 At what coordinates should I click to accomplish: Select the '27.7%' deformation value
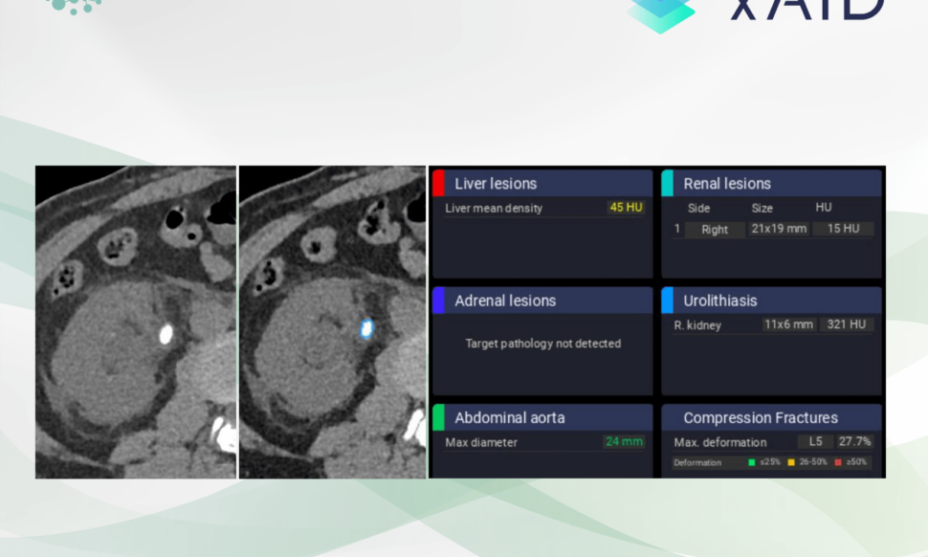point(854,441)
